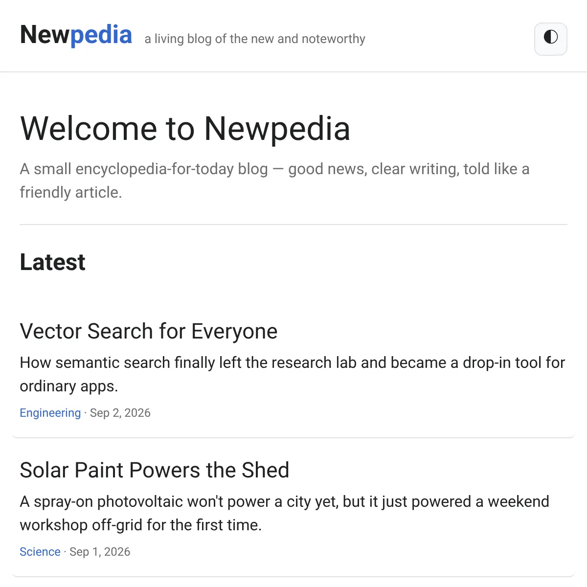Click the divider line below the intro paragraph

tap(293, 225)
